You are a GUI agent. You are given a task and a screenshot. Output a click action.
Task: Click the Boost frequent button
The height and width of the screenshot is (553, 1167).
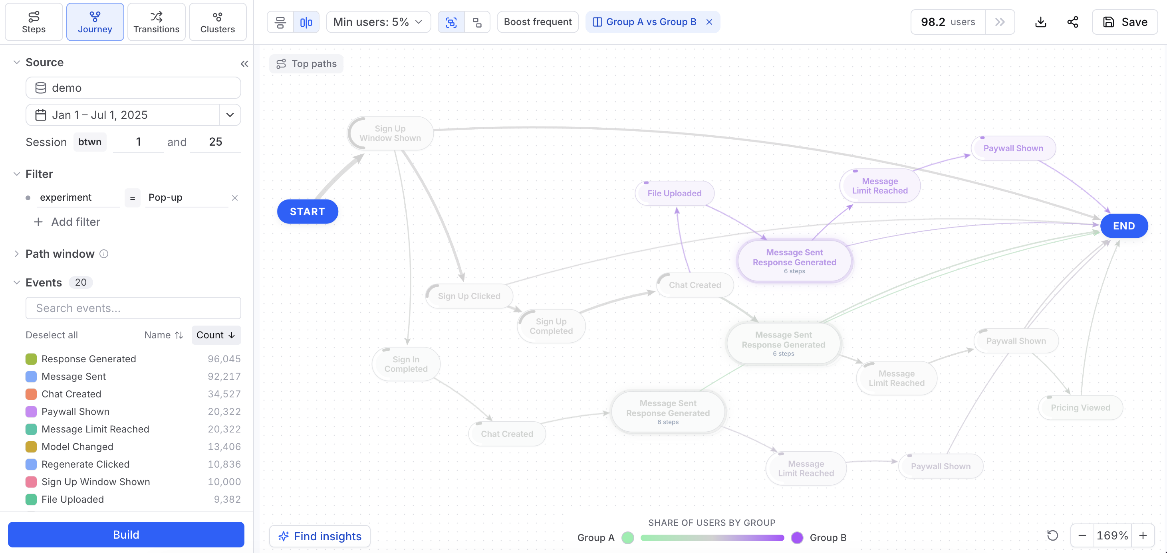tap(538, 22)
